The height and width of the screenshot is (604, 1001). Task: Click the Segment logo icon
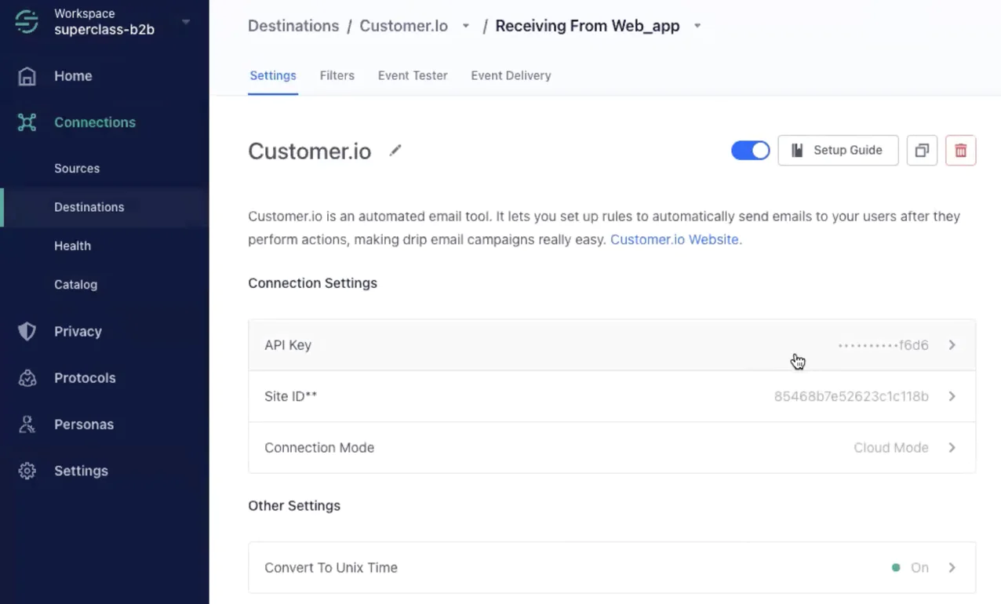(x=26, y=21)
